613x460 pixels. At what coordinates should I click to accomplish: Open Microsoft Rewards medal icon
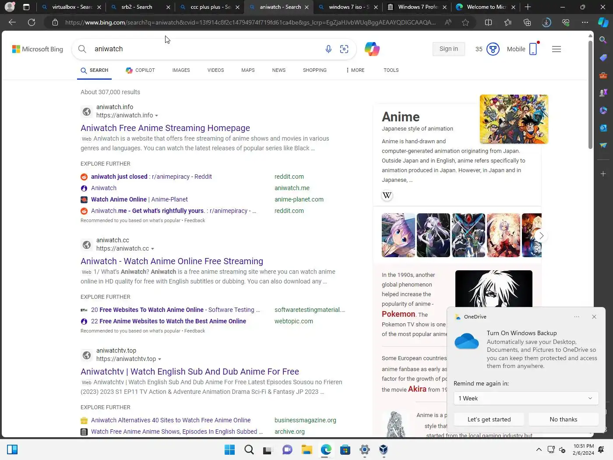tap(493, 49)
